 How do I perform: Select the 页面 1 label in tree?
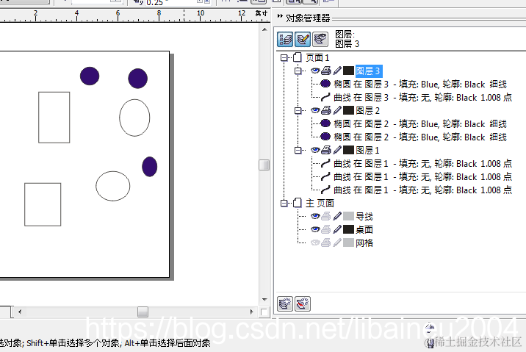click(317, 58)
